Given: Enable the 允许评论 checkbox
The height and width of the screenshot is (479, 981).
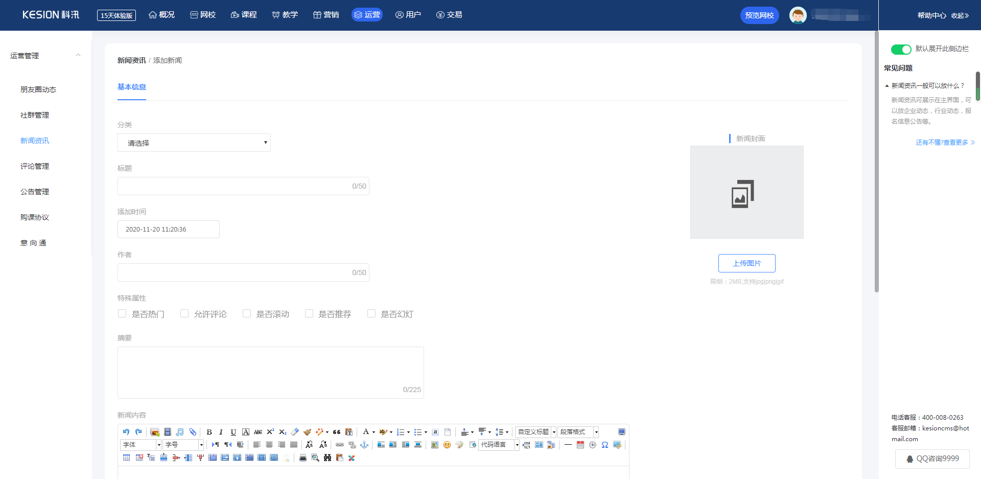Looking at the screenshot, I should coord(184,313).
